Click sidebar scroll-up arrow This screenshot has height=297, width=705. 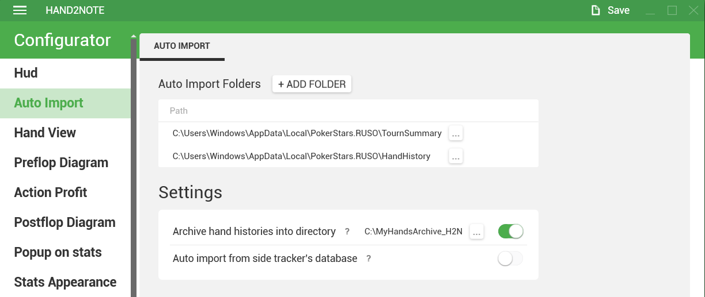[x=134, y=37]
